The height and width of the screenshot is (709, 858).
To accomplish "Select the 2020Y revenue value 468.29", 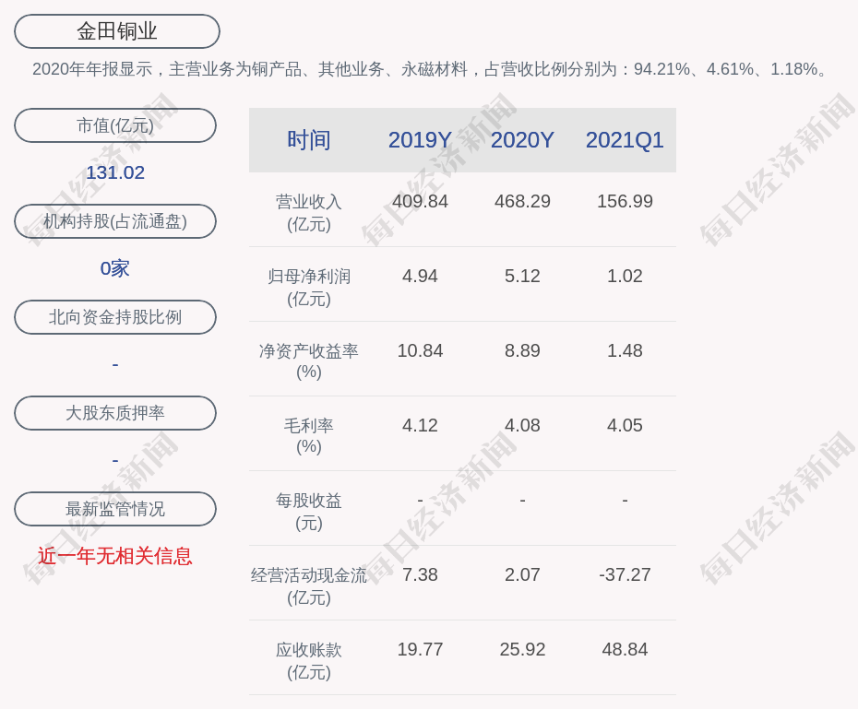I will click(522, 201).
